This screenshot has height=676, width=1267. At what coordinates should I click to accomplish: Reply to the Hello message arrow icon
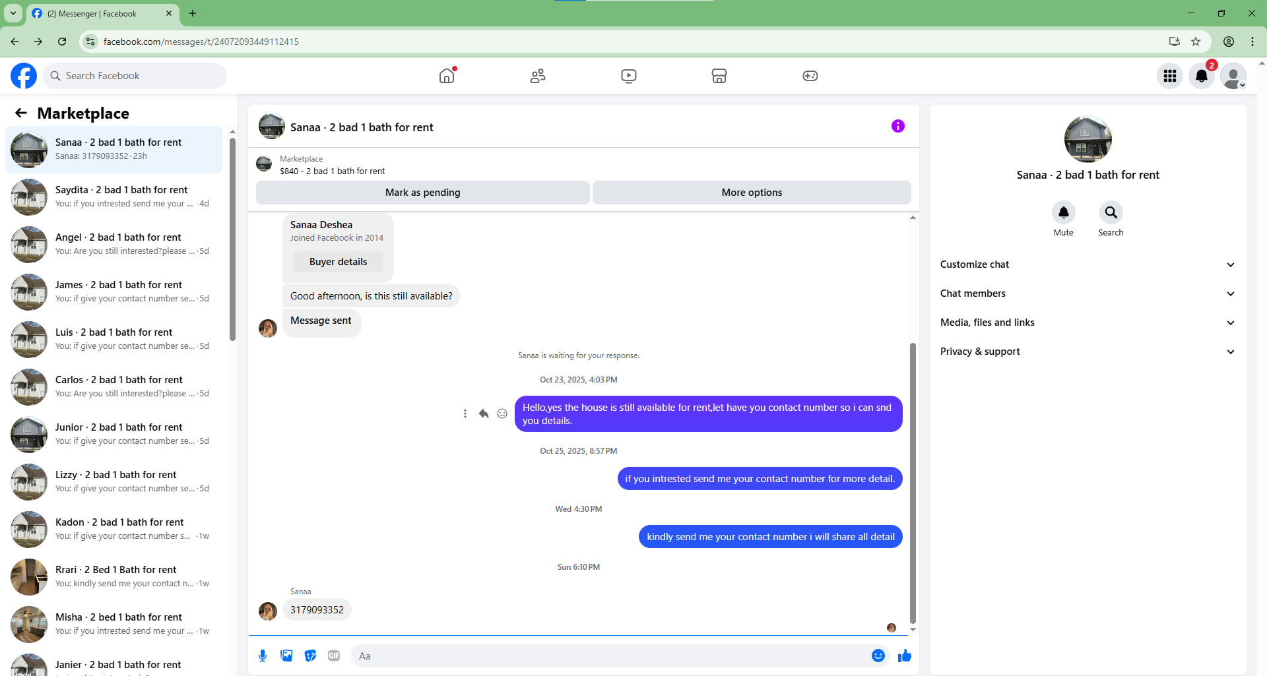coord(484,414)
